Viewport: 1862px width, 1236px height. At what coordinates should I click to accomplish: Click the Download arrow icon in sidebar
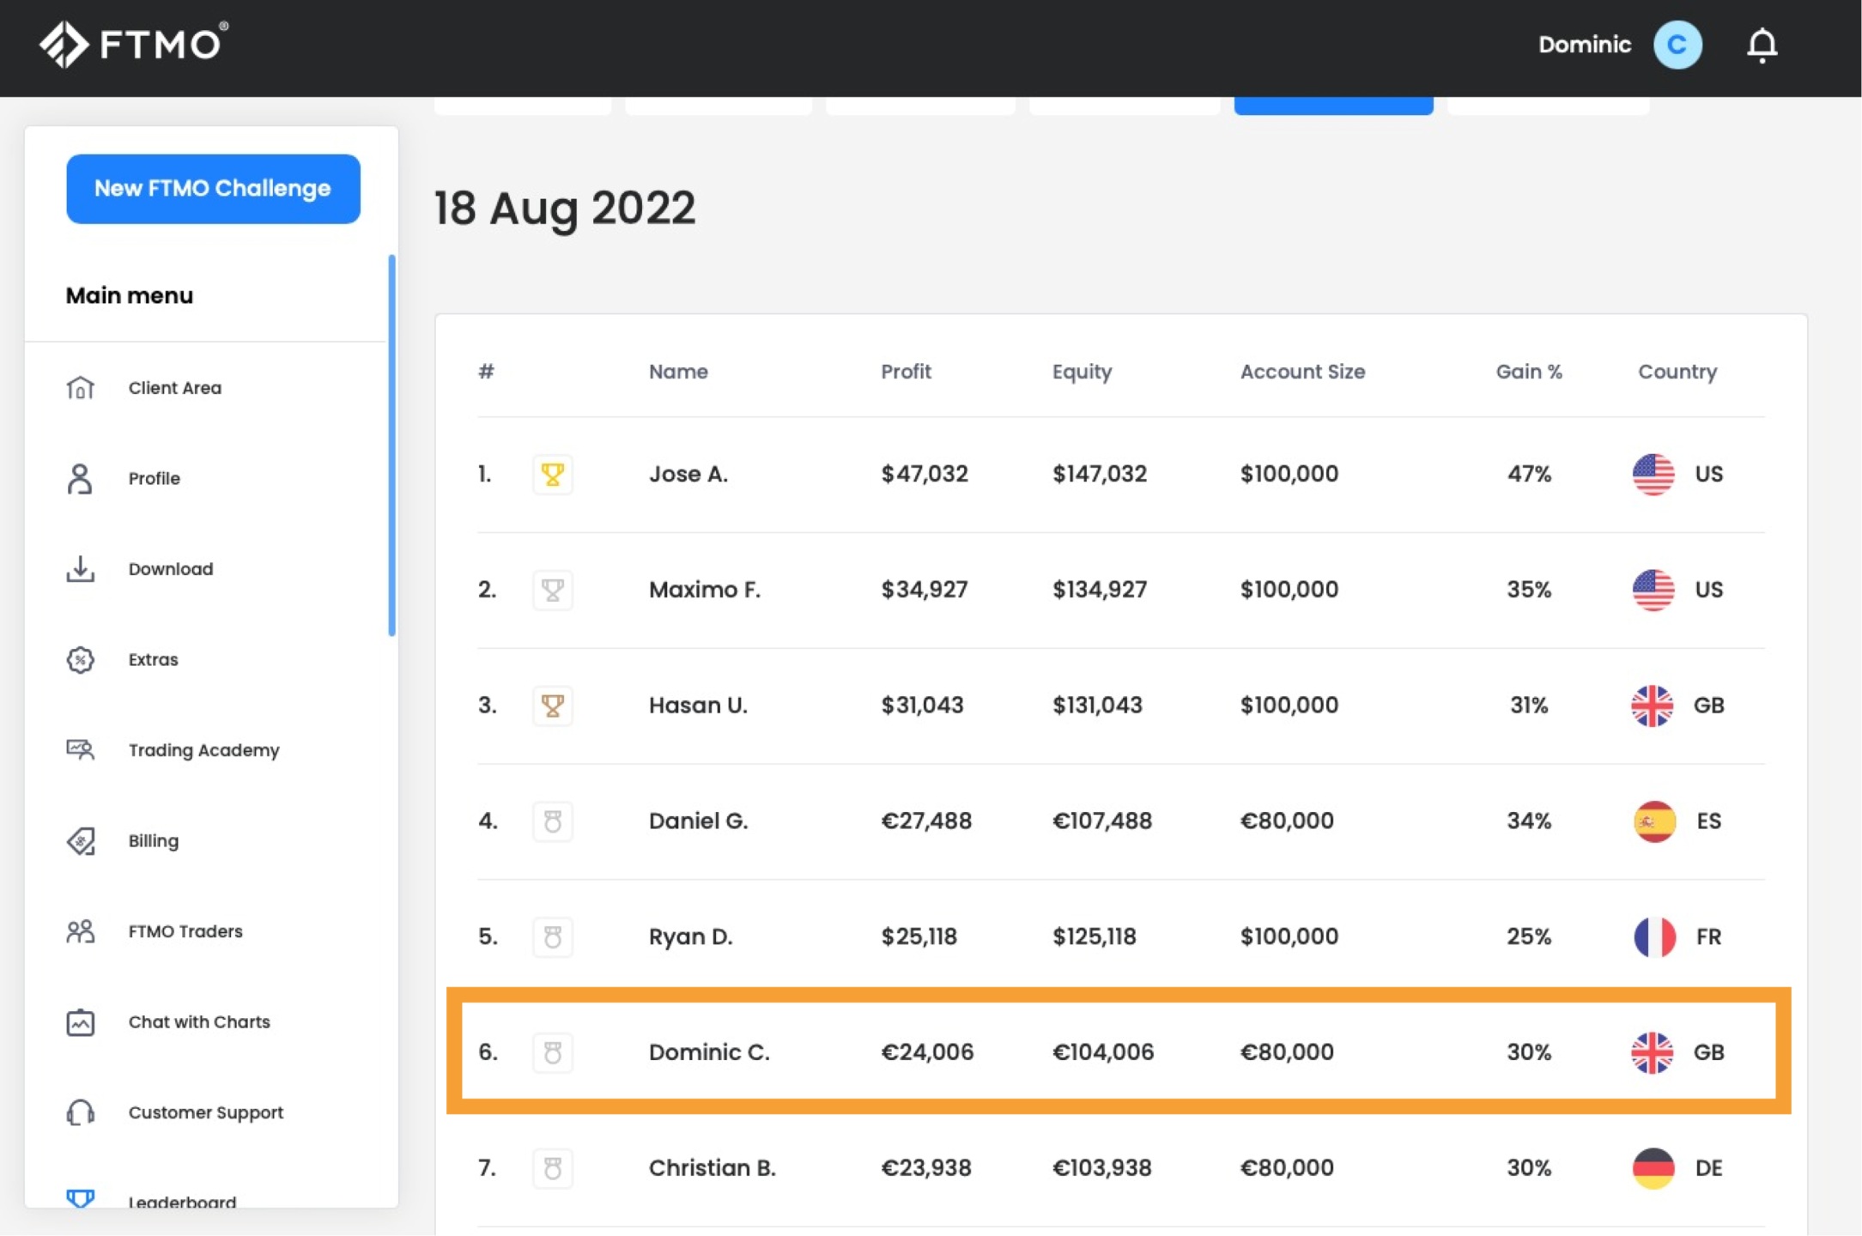click(81, 569)
